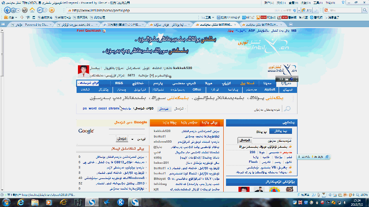Expand the undo-tab history dropdown arrow
The image size is (369, 207).
point(45,10)
